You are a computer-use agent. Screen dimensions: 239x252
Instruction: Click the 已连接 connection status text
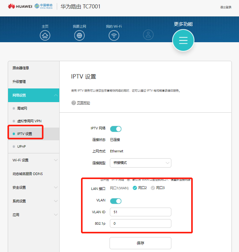pyautogui.click(x=115, y=140)
